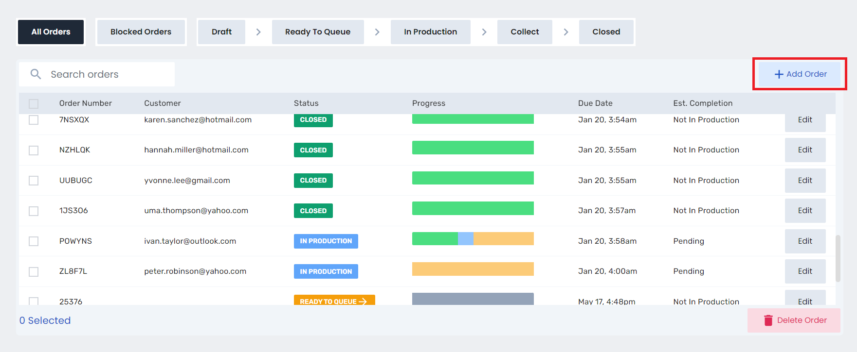Open the In Production tab
This screenshot has height=352, width=857.
(x=430, y=32)
